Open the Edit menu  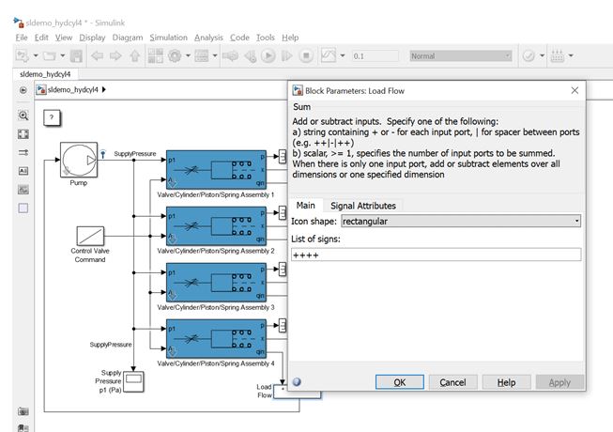(x=41, y=38)
